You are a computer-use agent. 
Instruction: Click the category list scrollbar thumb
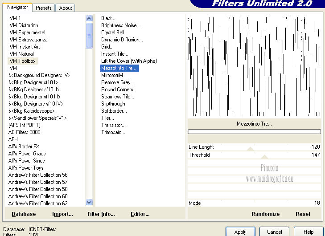(x=89, y=36)
